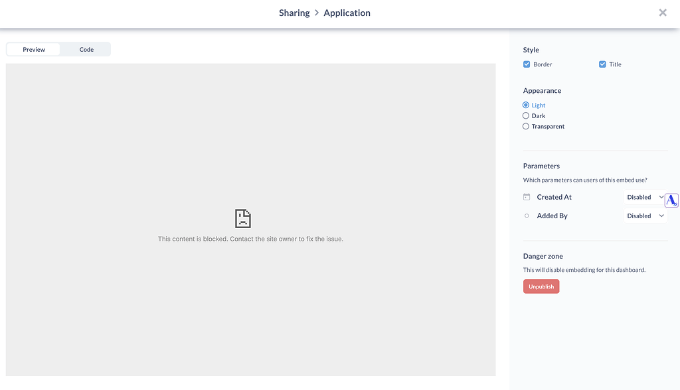This screenshot has height=390, width=680.
Task: Open the Sharing breadcrumb link
Action: coord(294,13)
